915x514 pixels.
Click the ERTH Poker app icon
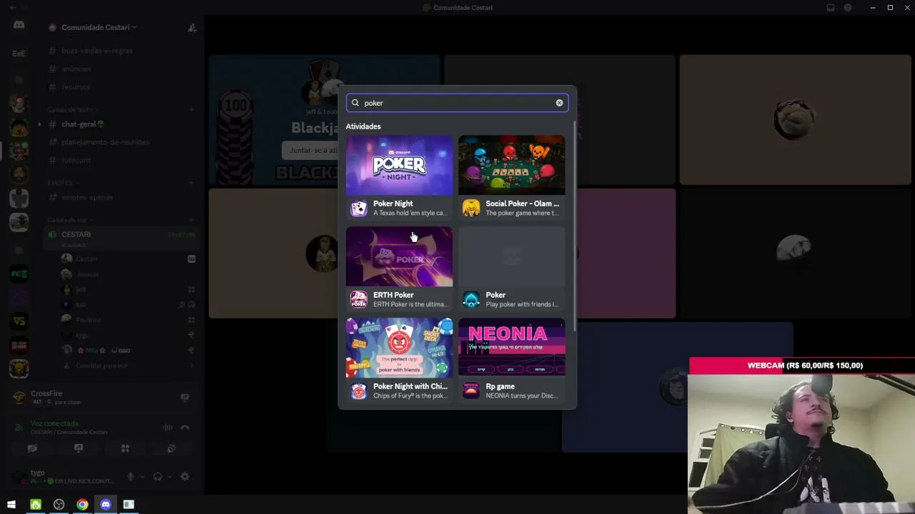[359, 299]
